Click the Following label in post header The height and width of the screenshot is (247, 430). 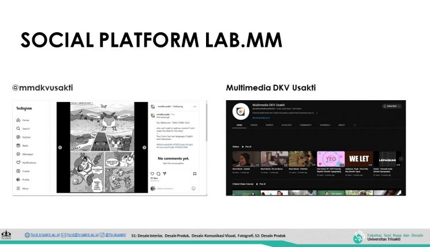click(x=178, y=107)
